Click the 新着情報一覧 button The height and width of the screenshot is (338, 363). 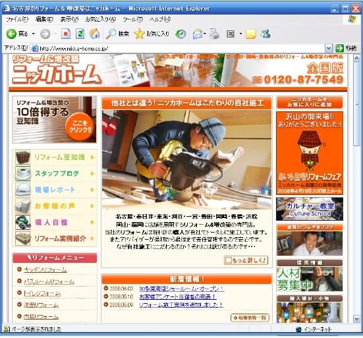click(250, 318)
